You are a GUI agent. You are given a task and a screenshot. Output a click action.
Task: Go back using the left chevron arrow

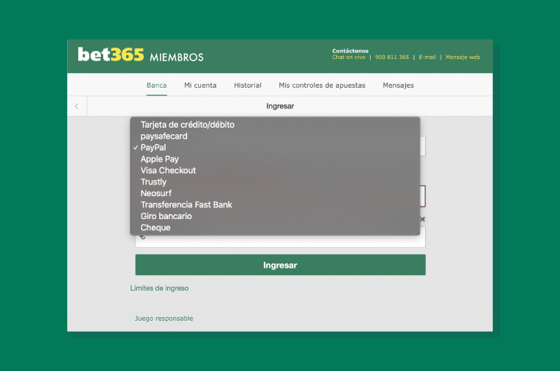77,106
